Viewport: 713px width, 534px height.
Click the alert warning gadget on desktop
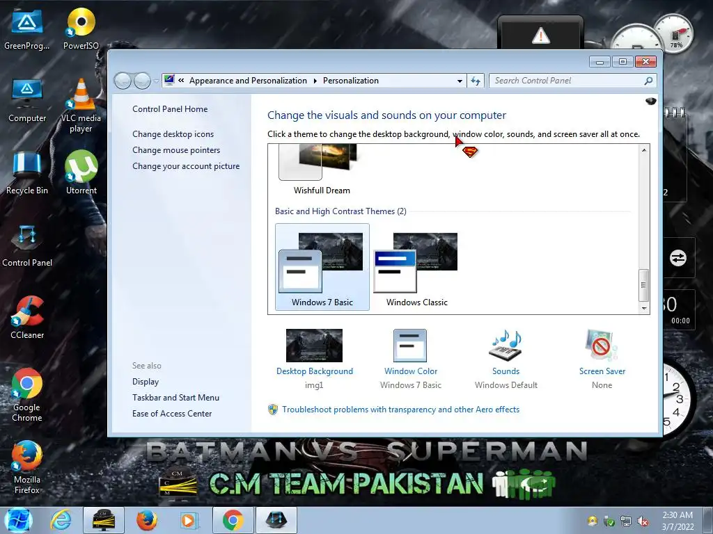pos(540,35)
